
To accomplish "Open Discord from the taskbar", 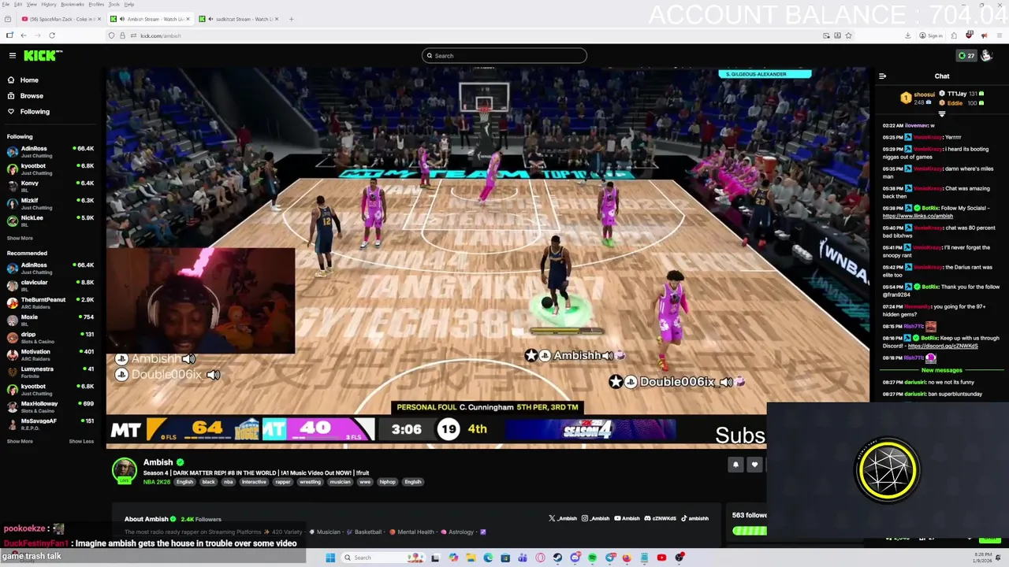I will (575, 558).
